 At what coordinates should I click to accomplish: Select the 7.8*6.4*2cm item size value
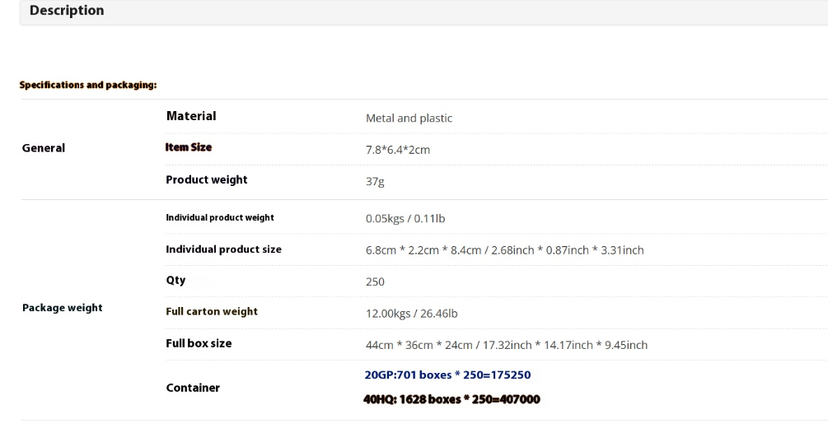(398, 150)
